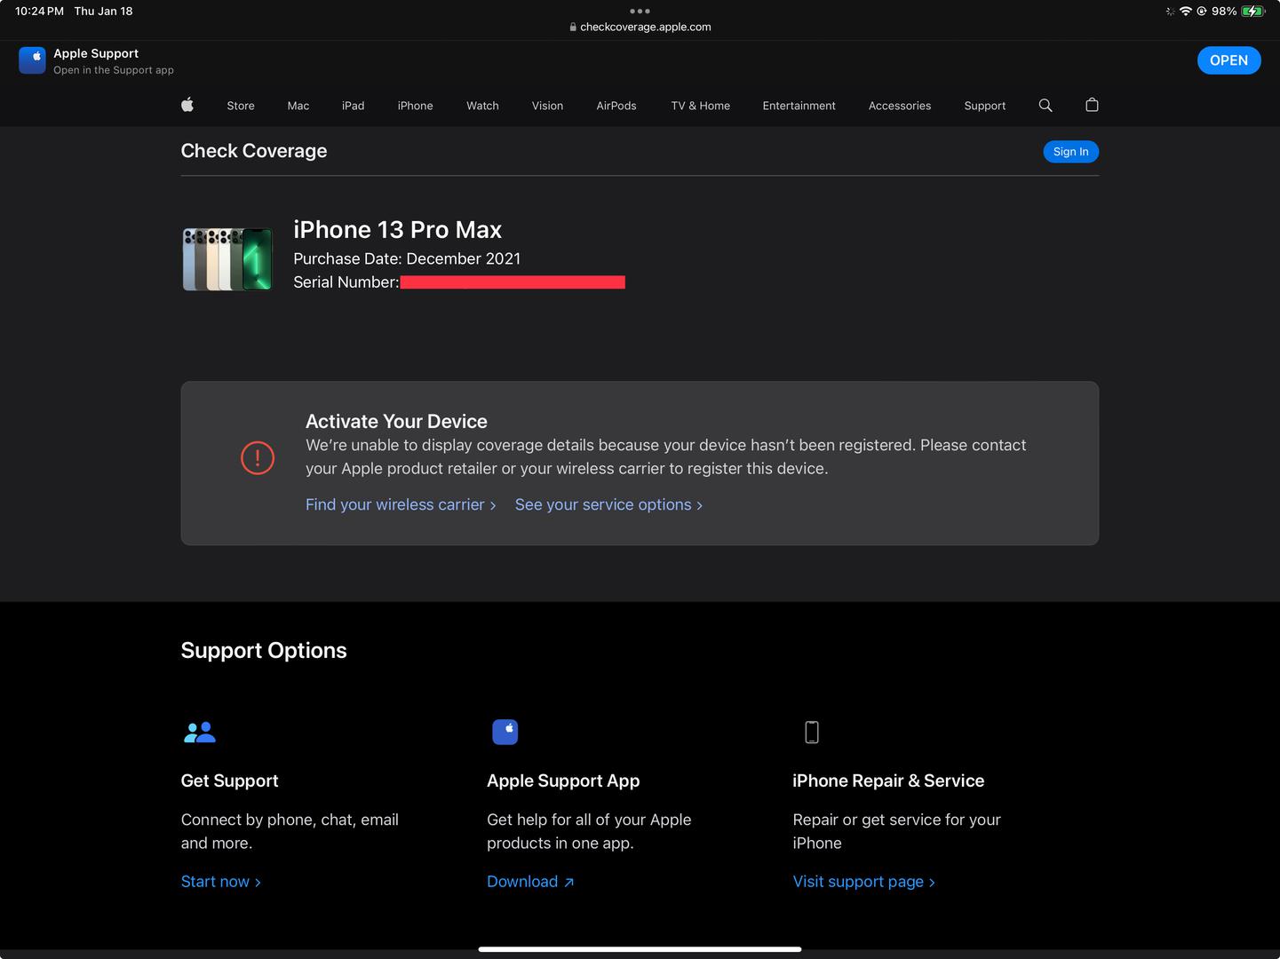
Task: Open the search magnifier icon
Action: pos(1045,105)
